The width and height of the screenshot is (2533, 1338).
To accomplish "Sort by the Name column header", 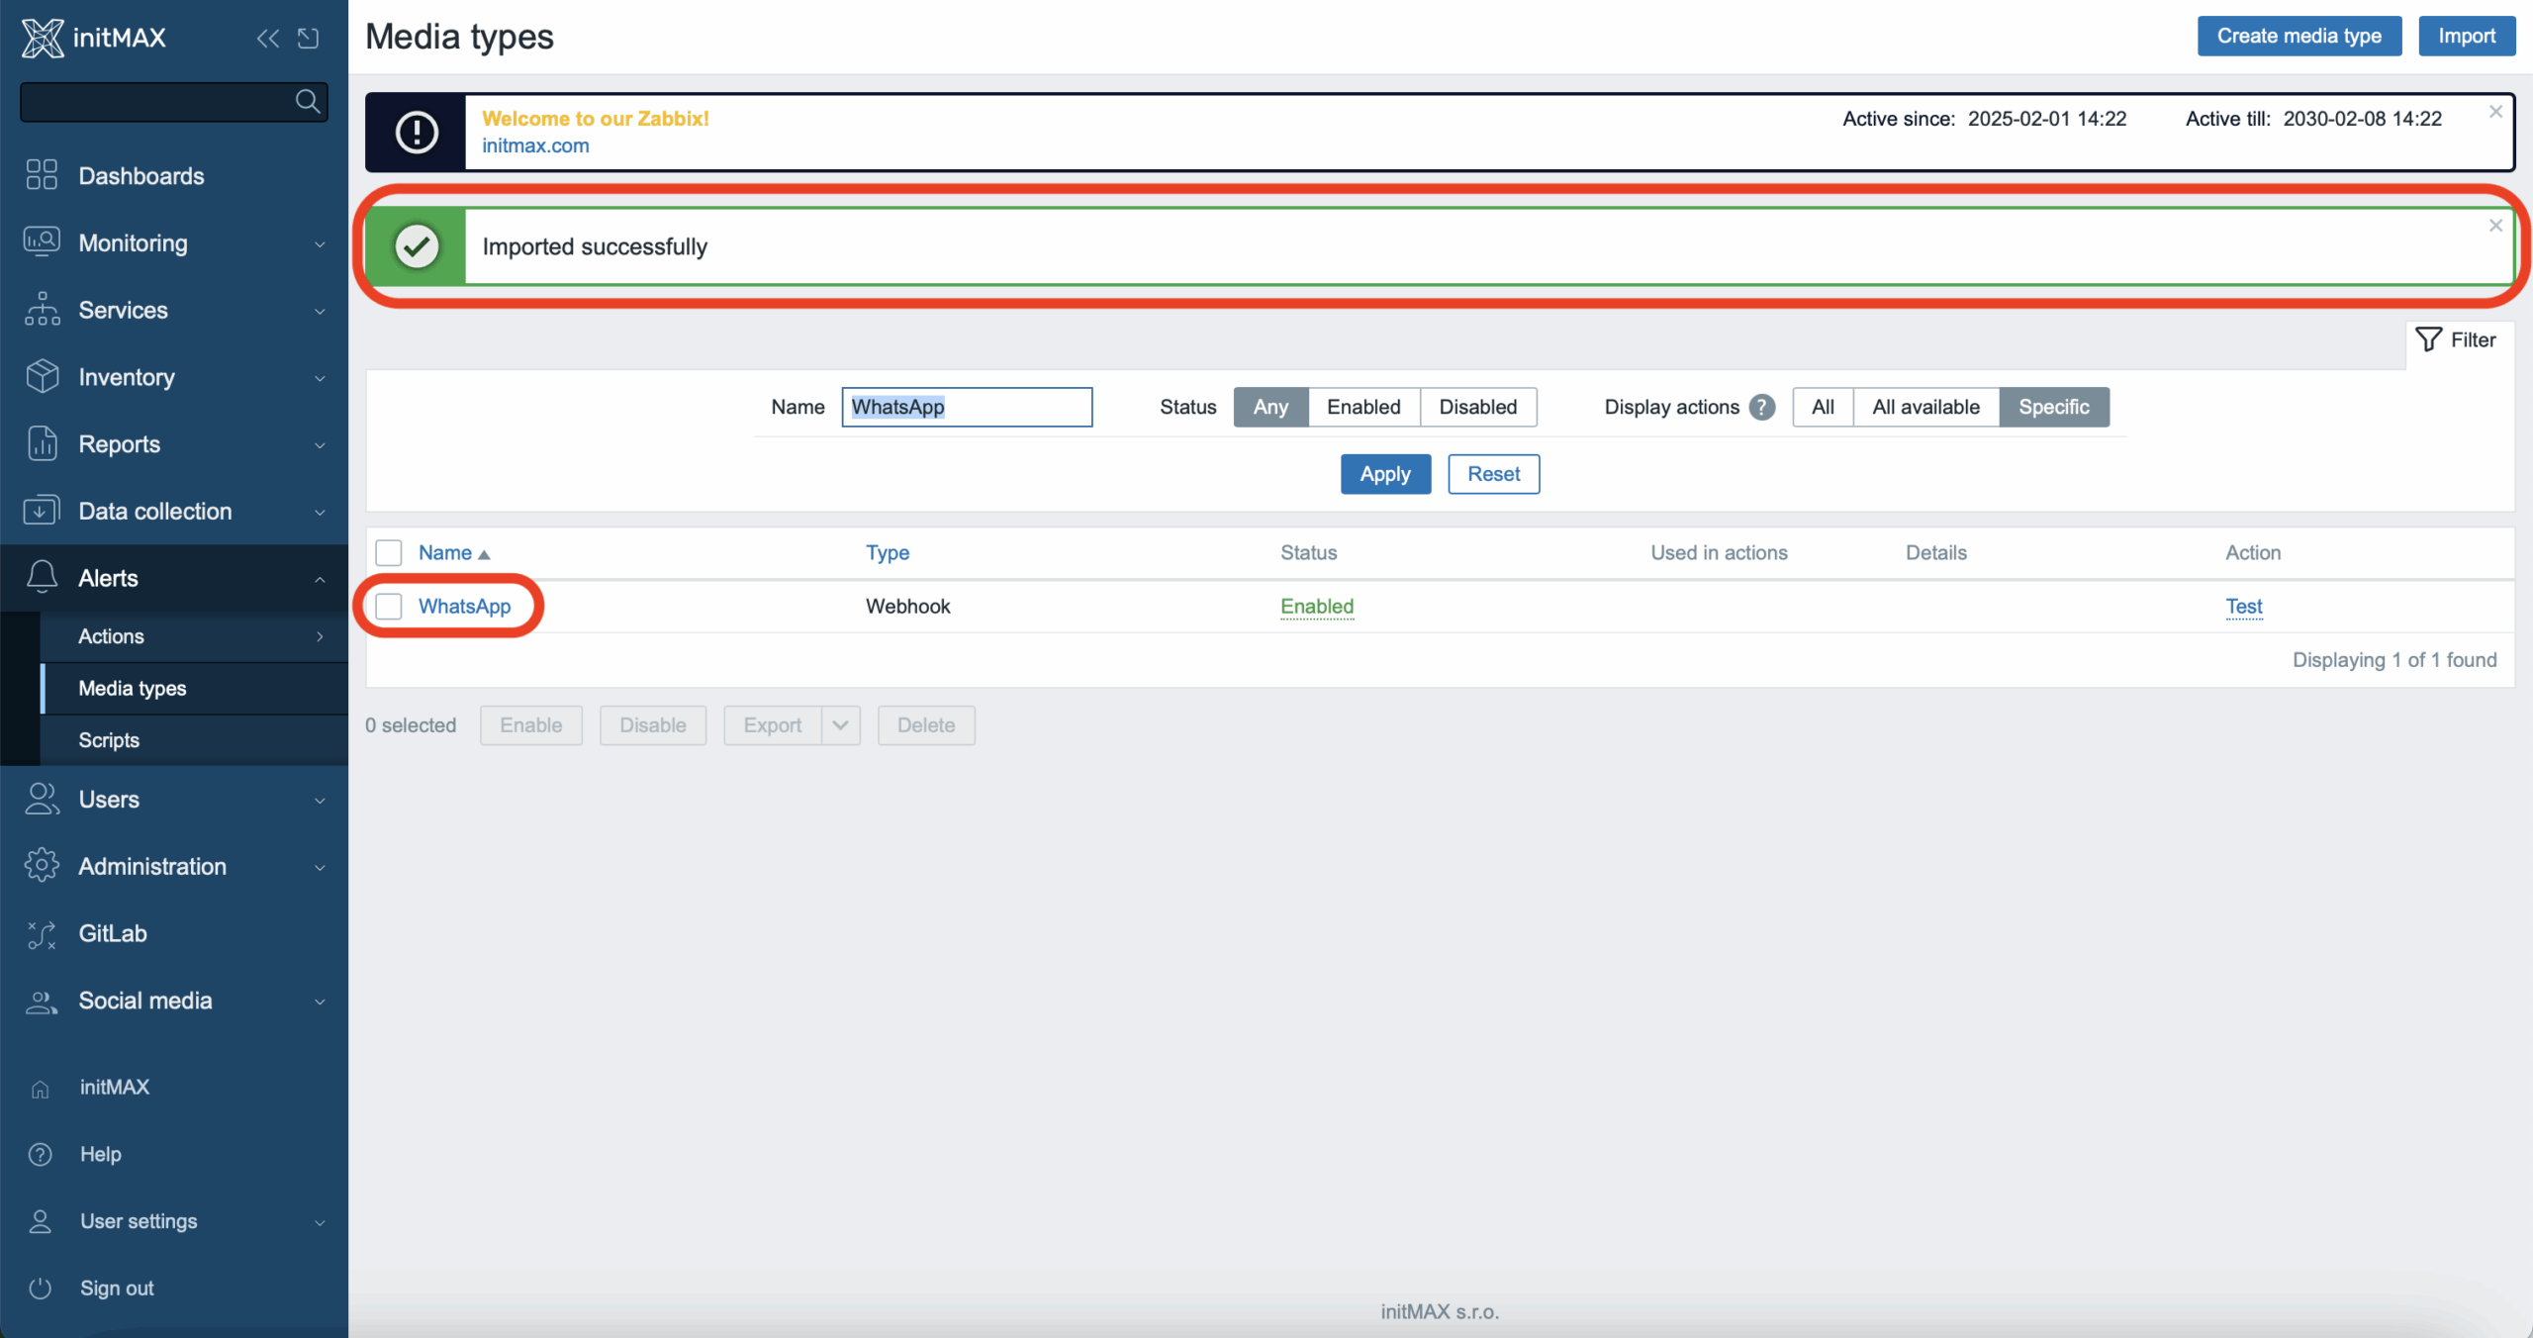I will pos(453,552).
